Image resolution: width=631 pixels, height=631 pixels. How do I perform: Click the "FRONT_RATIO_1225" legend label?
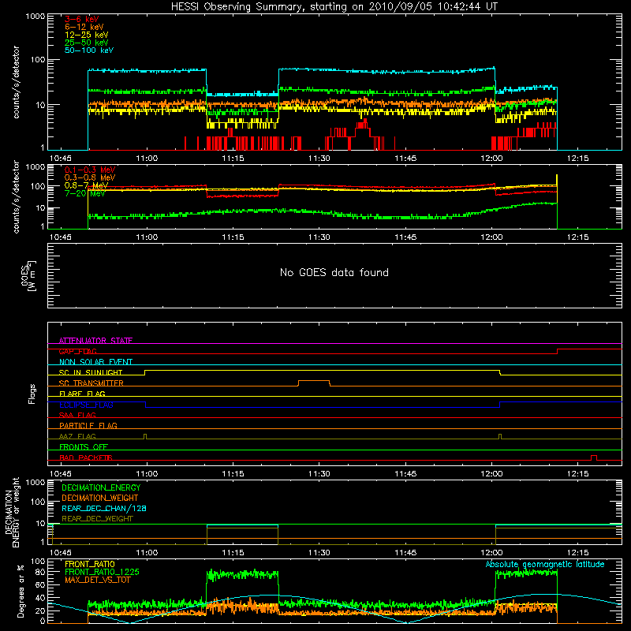click(103, 572)
